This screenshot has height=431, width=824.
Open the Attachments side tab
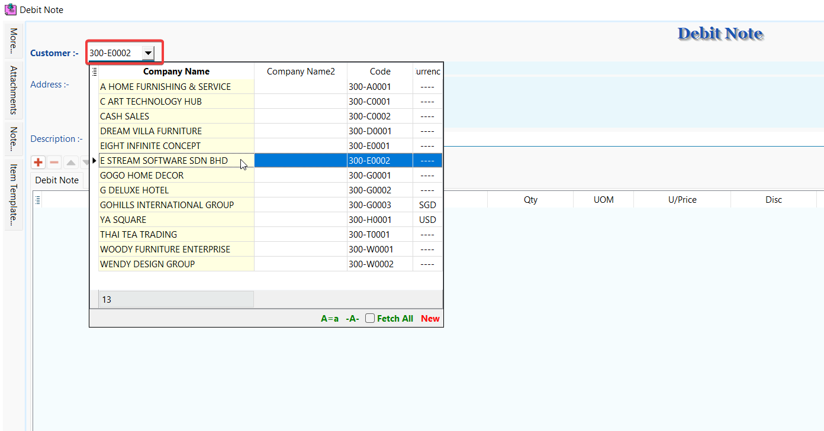coord(14,90)
